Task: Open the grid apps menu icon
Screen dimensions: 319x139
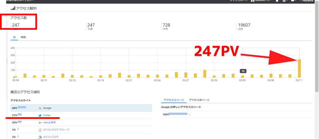Action: pyautogui.click(x=285, y=1)
